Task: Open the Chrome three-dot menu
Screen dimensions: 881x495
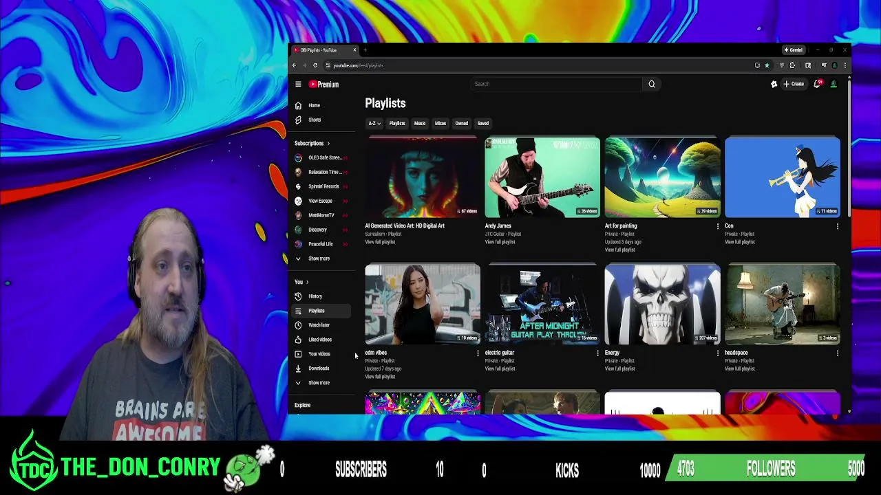Action: [845, 65]
